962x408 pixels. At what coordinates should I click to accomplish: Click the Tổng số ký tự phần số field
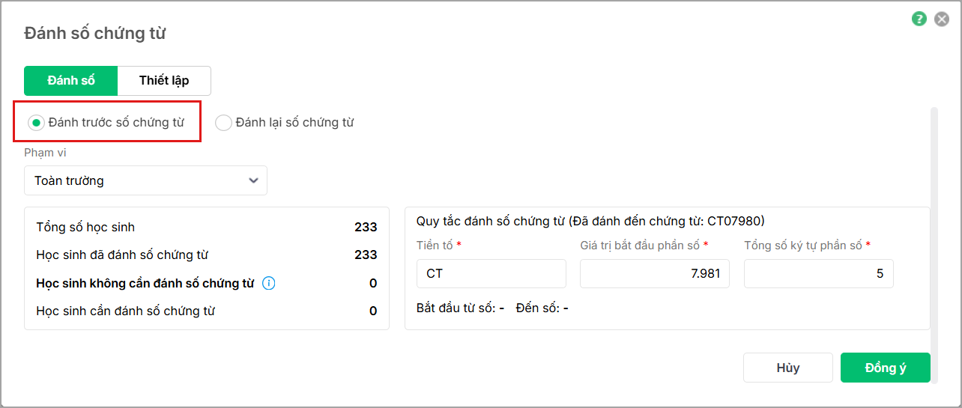point(818,274)
